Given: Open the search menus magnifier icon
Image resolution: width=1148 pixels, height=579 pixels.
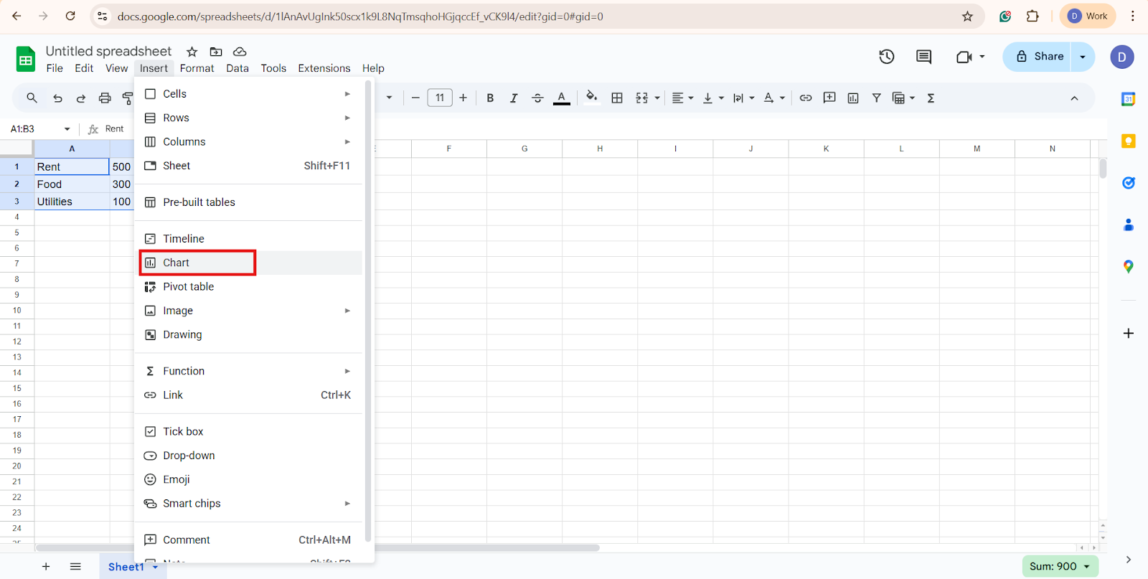Looking at the screenshot, I should 32,98.
